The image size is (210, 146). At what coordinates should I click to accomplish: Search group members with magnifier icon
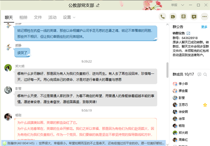click(x=205, y=74)
